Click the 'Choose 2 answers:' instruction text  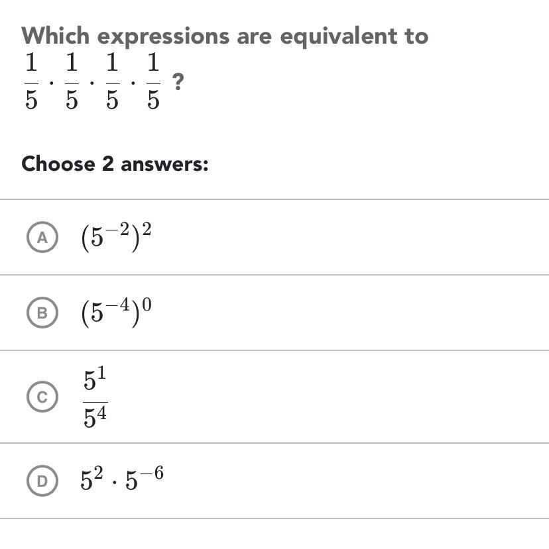click(115, 164)
